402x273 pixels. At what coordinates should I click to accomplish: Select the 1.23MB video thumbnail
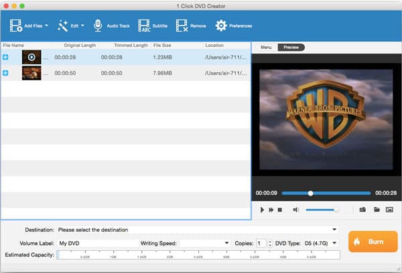tap(31, 57)
